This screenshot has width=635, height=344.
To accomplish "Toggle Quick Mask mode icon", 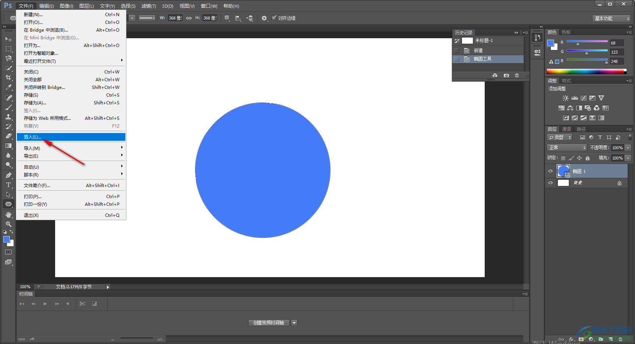I will tap(8, 252).
